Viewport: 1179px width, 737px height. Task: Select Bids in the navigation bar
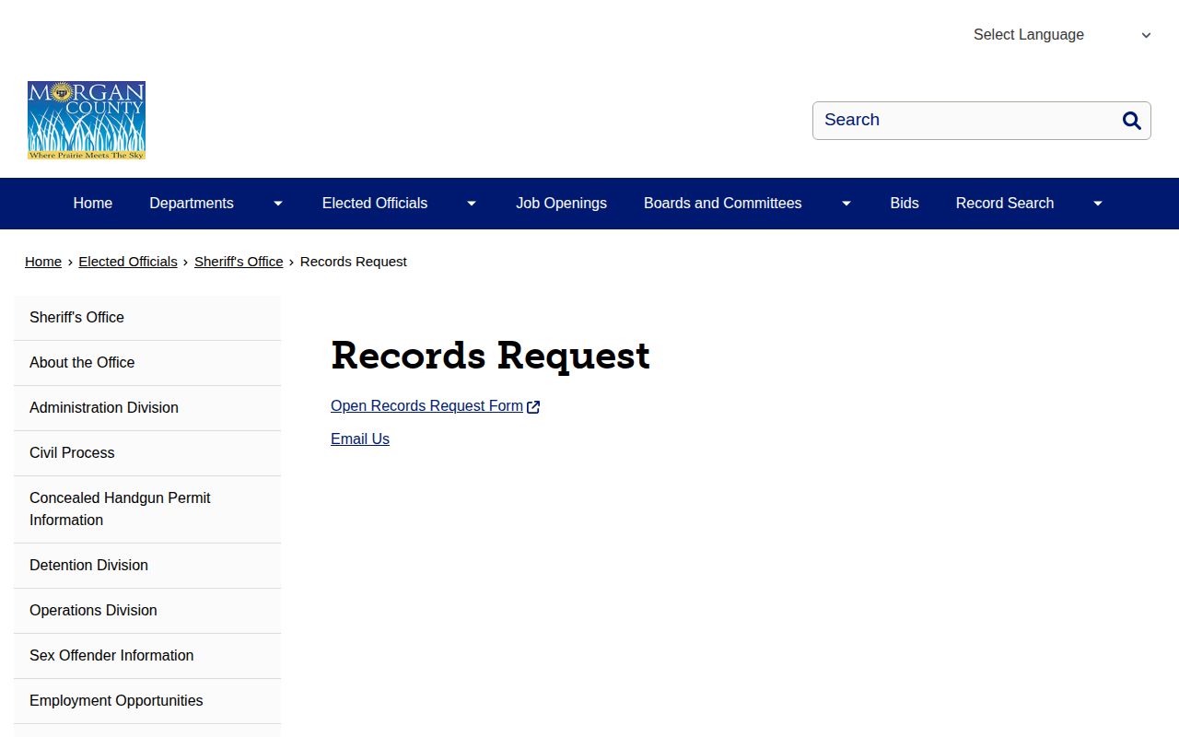tap(905, 204)
